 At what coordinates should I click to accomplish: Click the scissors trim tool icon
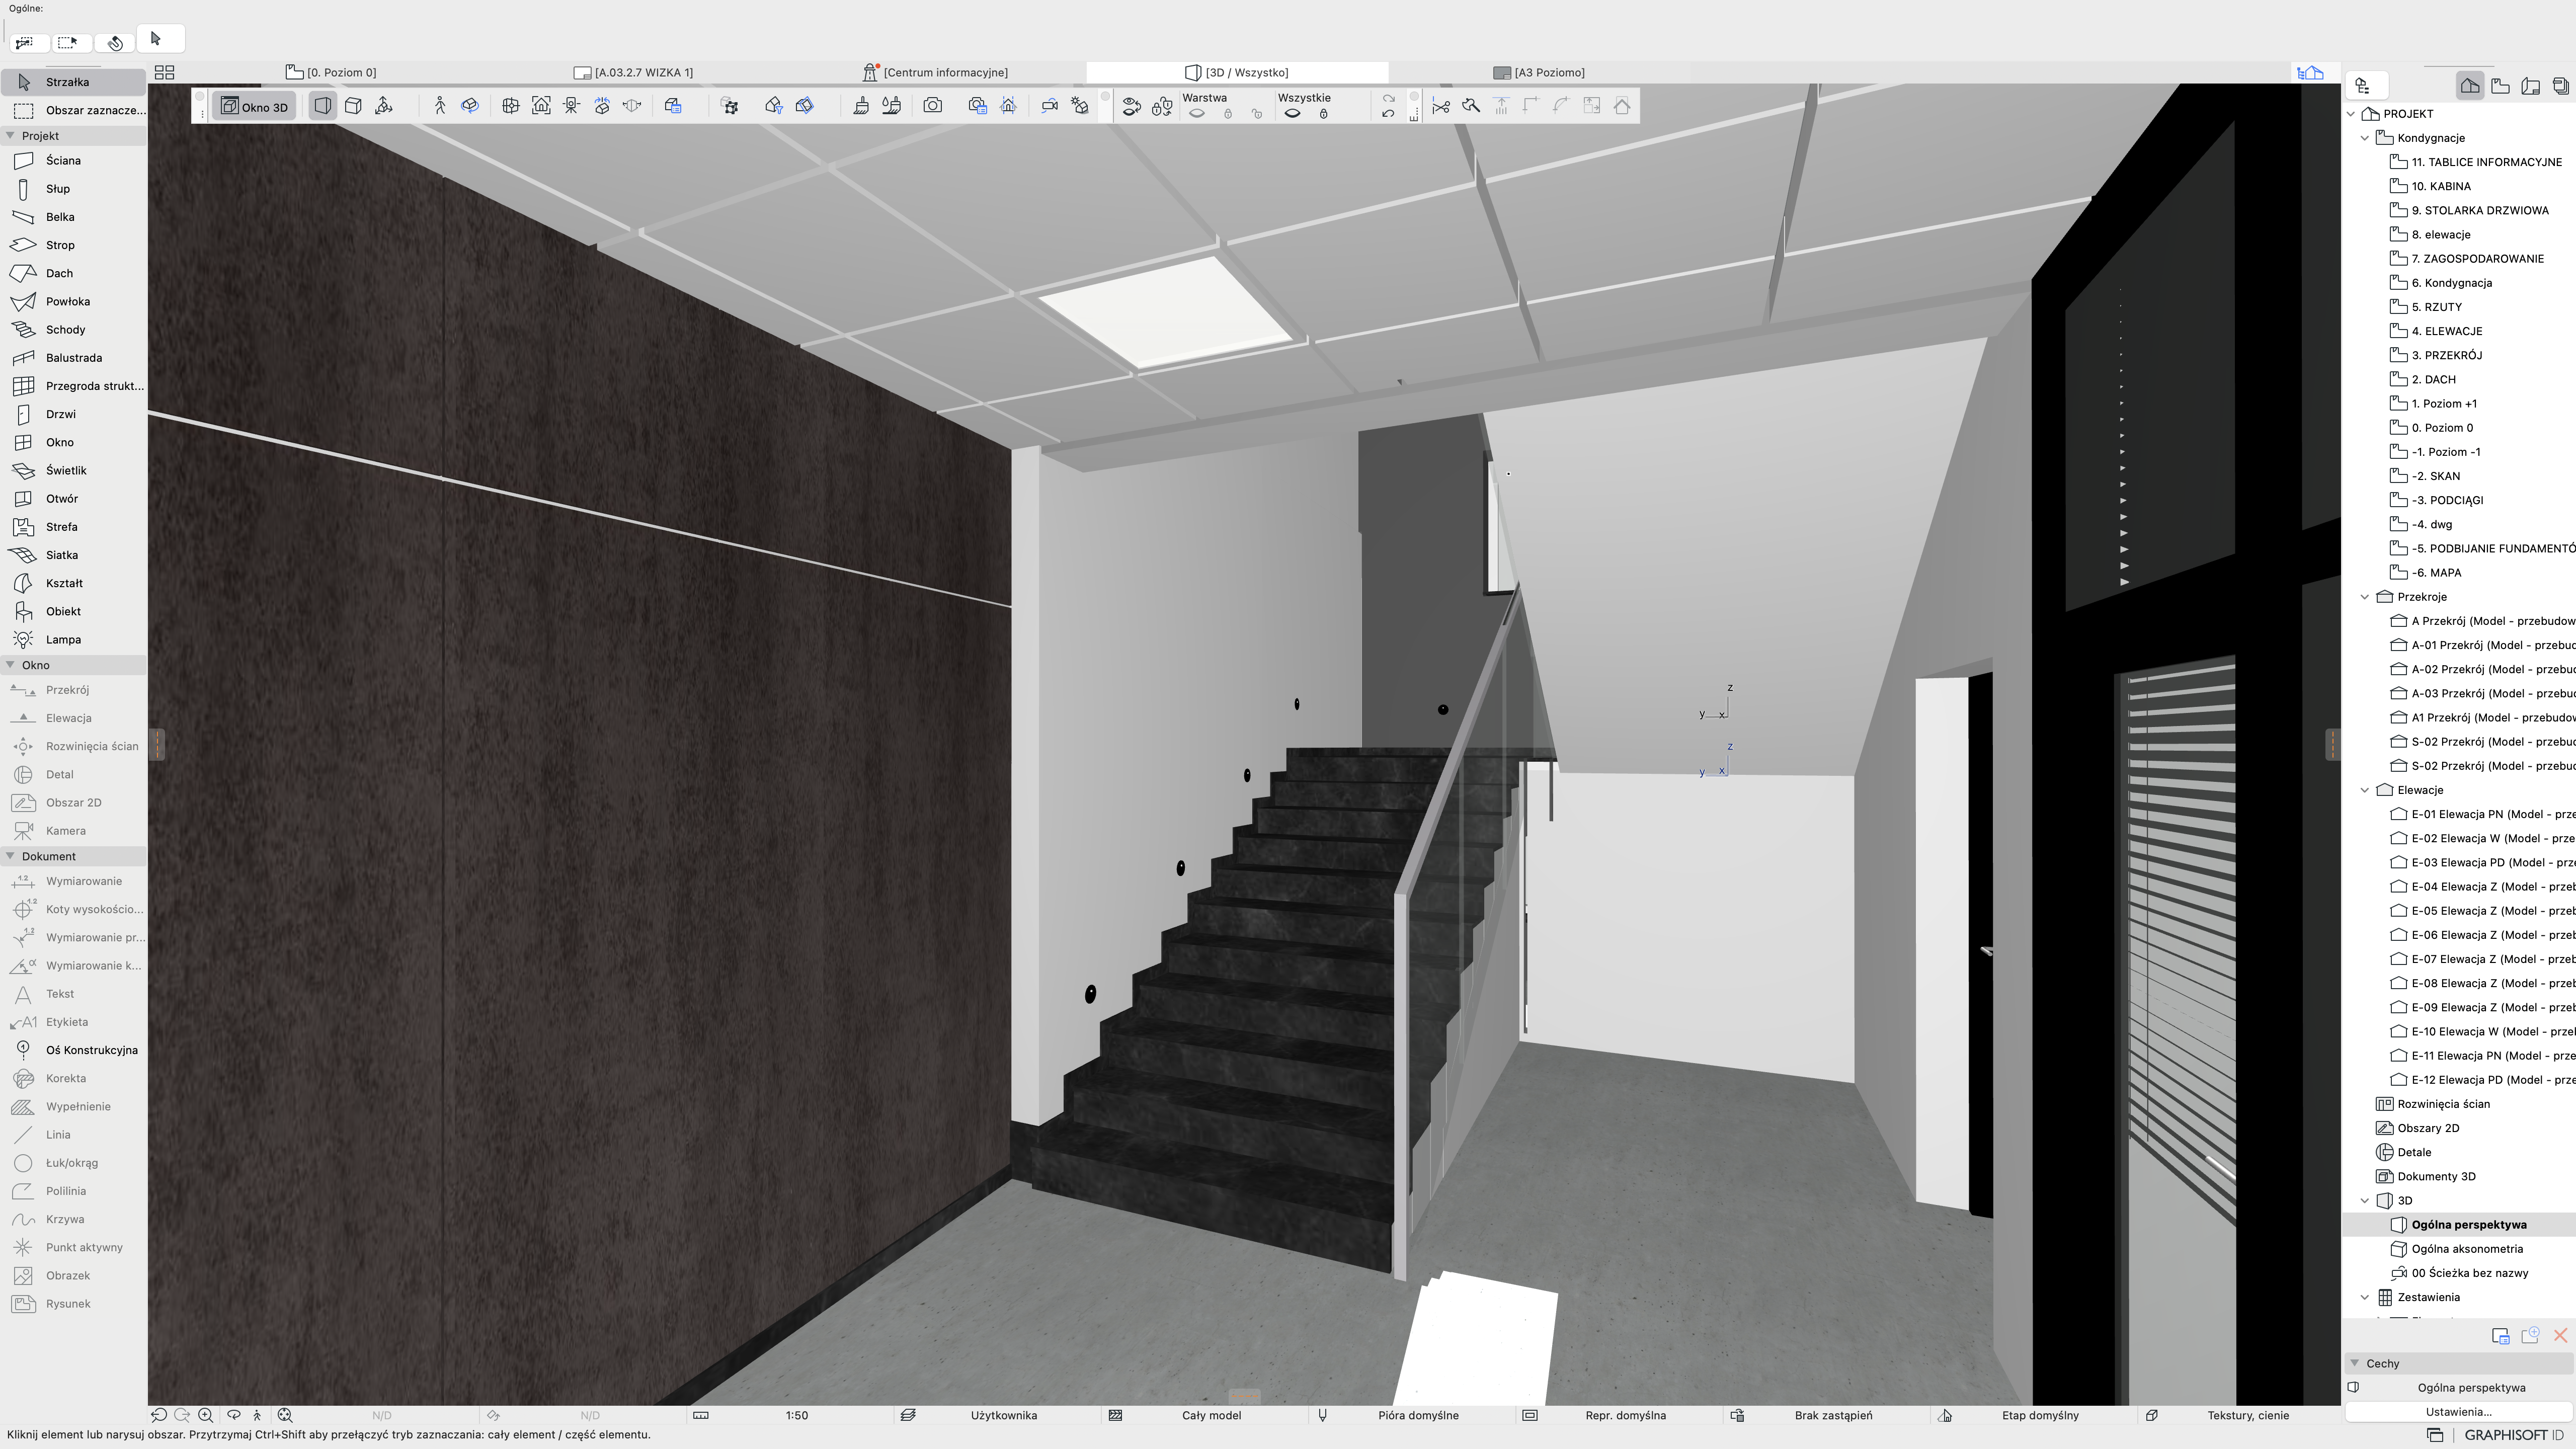pyautogui.click(x=1440, y=106)
